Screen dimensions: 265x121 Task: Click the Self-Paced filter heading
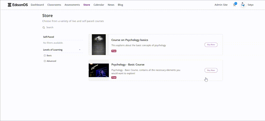point(48,37)
